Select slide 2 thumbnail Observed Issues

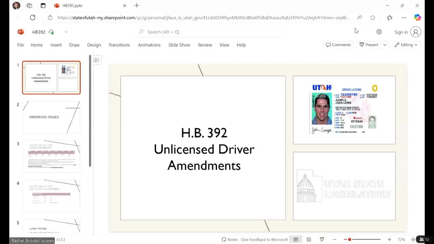point(51,117)
